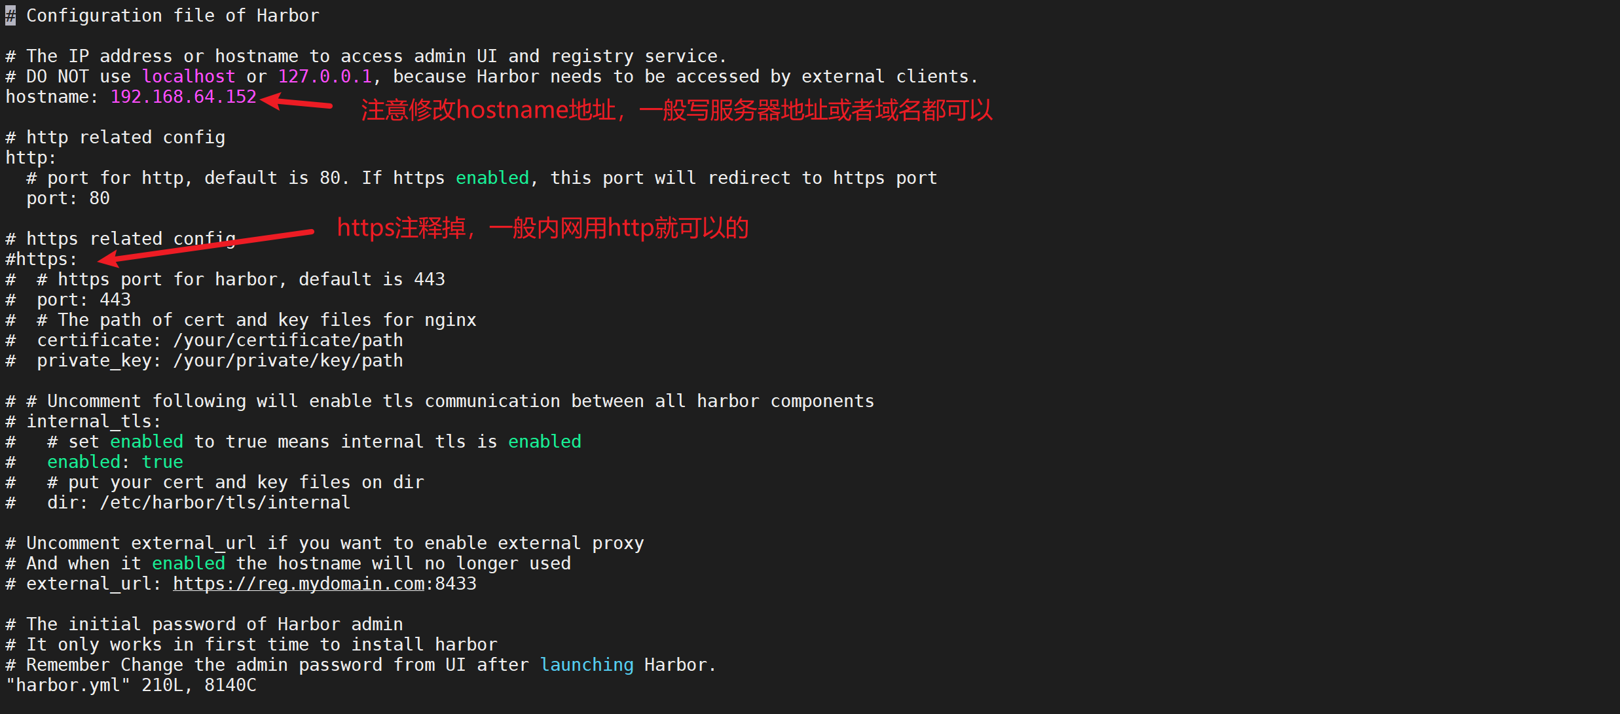Click the 'http:' section key
This screenshot has height=714, width=1620.
[31, 158]
